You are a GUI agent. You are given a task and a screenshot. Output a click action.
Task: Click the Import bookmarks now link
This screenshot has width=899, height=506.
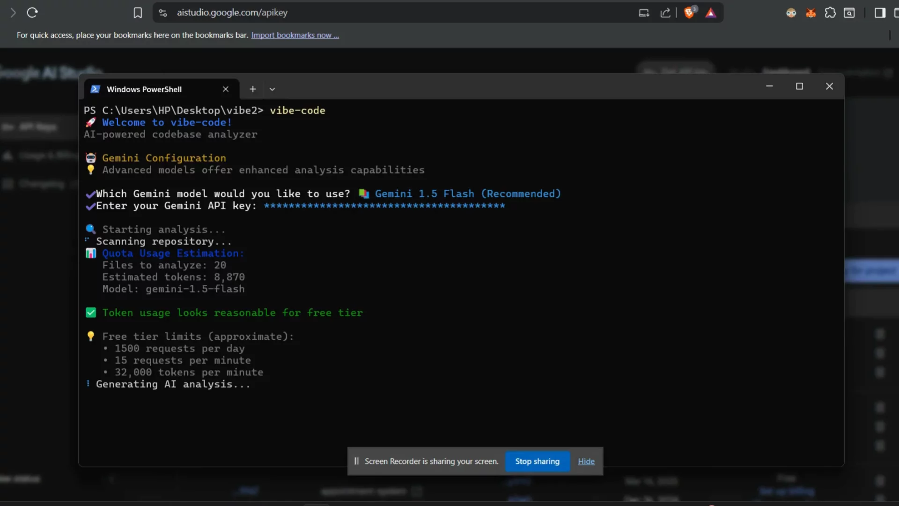tap(295, 35)
